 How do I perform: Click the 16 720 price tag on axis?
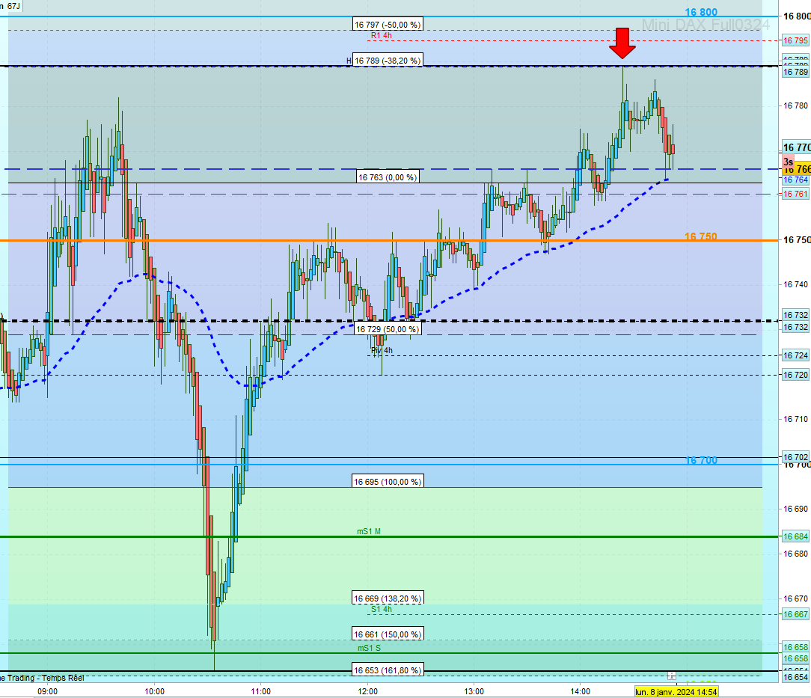[795, 375]
